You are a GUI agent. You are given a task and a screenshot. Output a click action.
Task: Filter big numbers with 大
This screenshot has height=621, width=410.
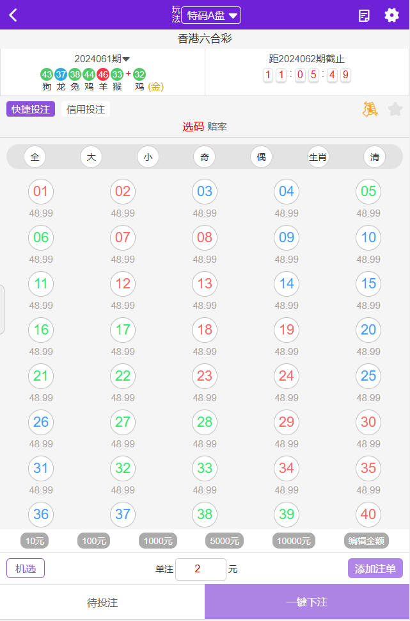pyautogui.click(x=91, y=157)
